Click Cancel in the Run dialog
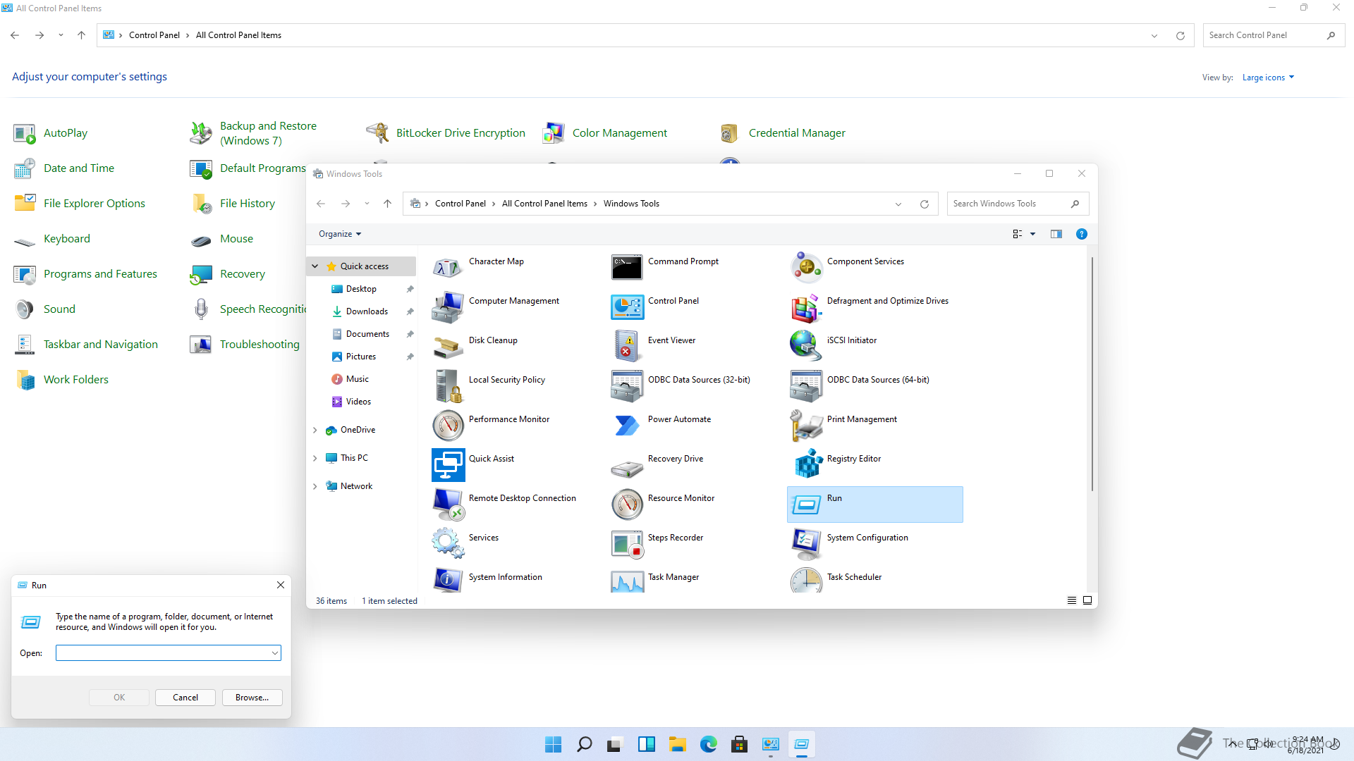The width and height of the screenshot is (1354, 761). click(x=185, y=698)
